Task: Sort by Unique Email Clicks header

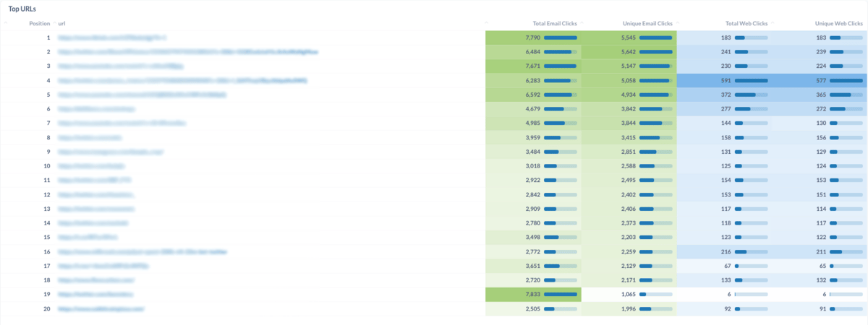Action: click(x=647, y=23)
